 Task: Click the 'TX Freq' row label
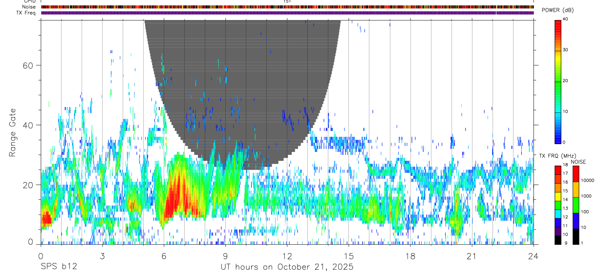tap(26, 13)
